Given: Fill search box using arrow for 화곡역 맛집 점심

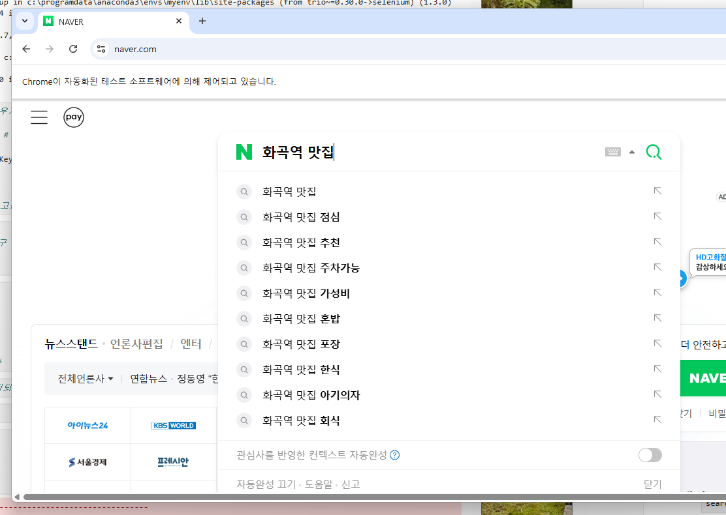Looking at the screenshot, I should [x=657, y=216].
